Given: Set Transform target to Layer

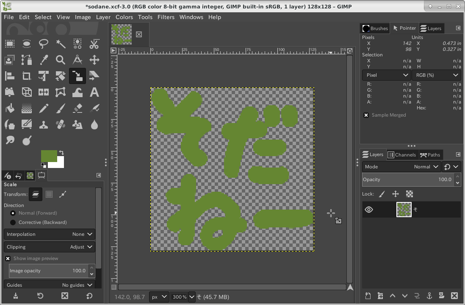Looking at the screenshot, I should (x=36, y=195).
